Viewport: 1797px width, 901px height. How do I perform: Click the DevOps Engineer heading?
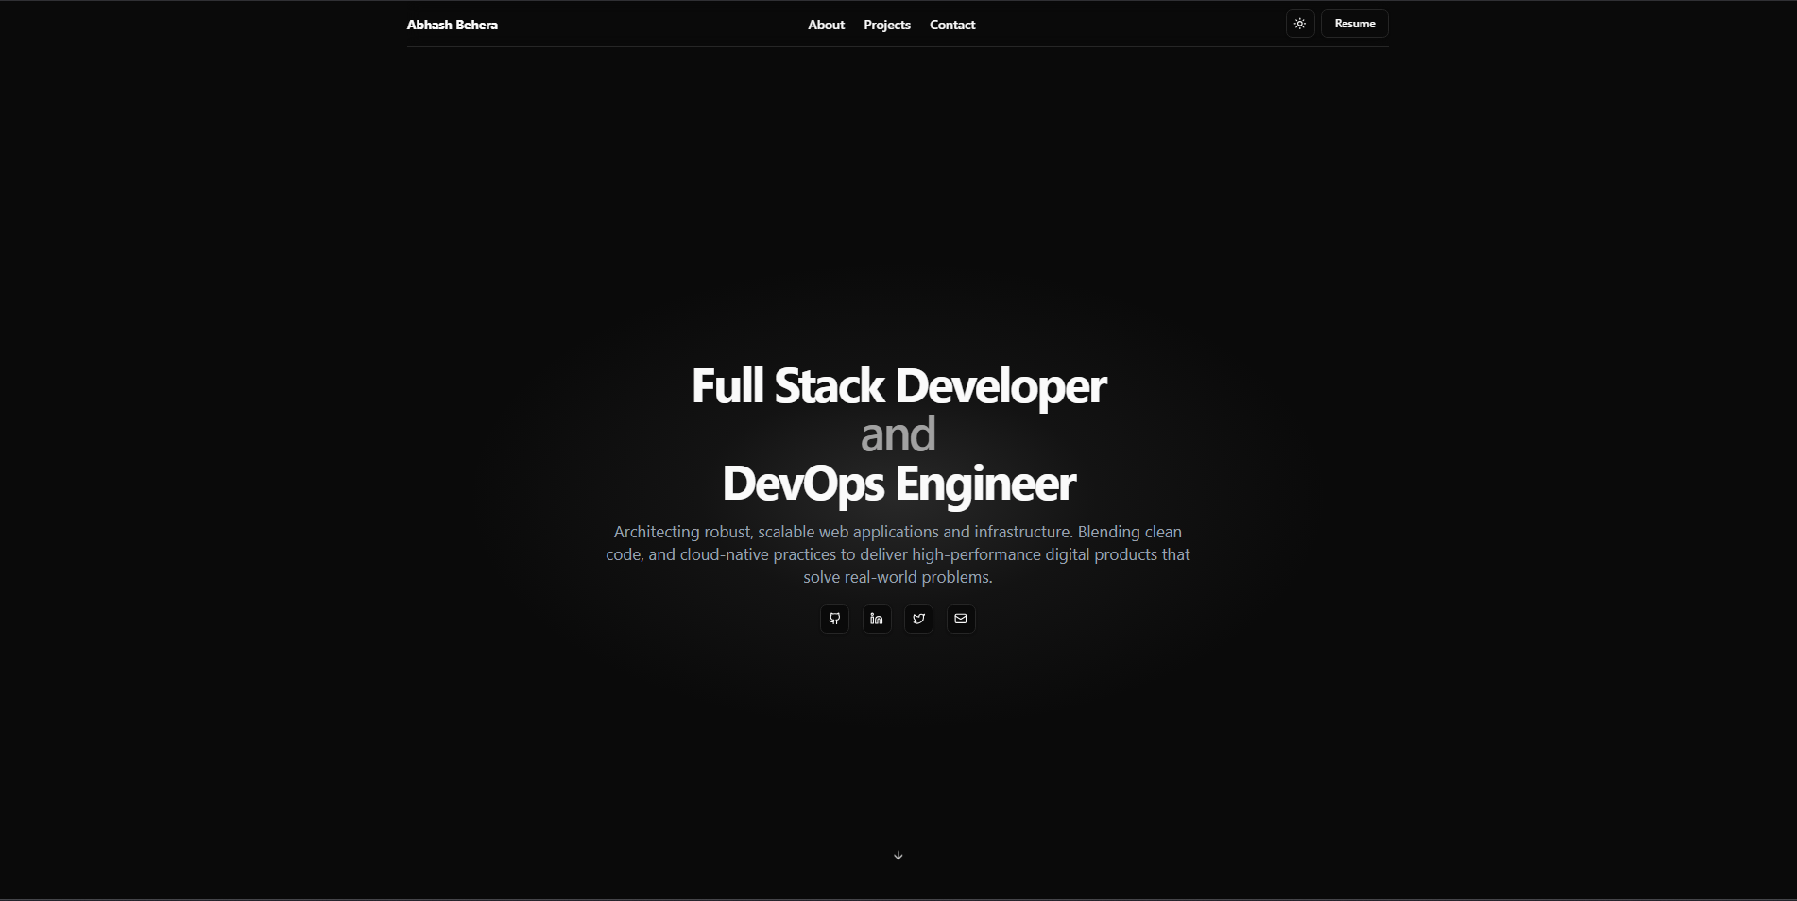point(898,484)
